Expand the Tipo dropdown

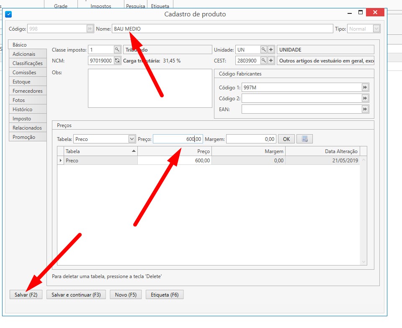pyautogui.click(x=376, y=29)
